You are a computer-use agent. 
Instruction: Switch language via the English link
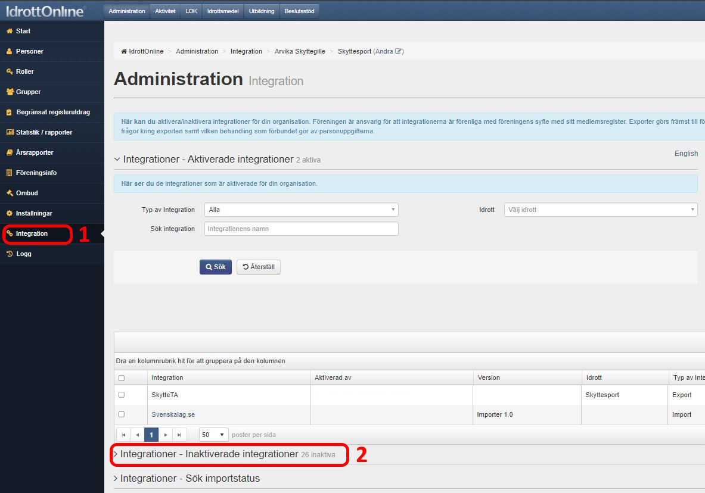pyautogui.click(x=686, y=153)
